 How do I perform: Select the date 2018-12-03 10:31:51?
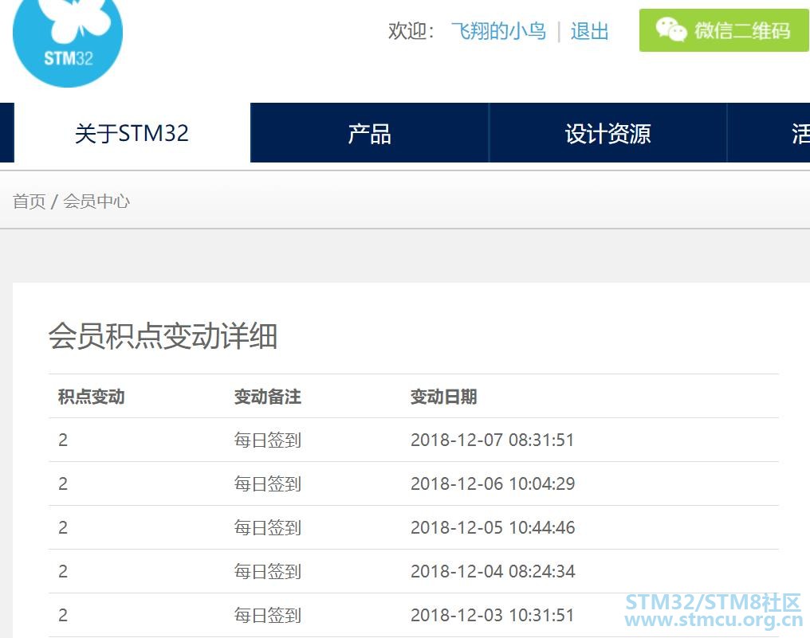(x=493, y=615)
